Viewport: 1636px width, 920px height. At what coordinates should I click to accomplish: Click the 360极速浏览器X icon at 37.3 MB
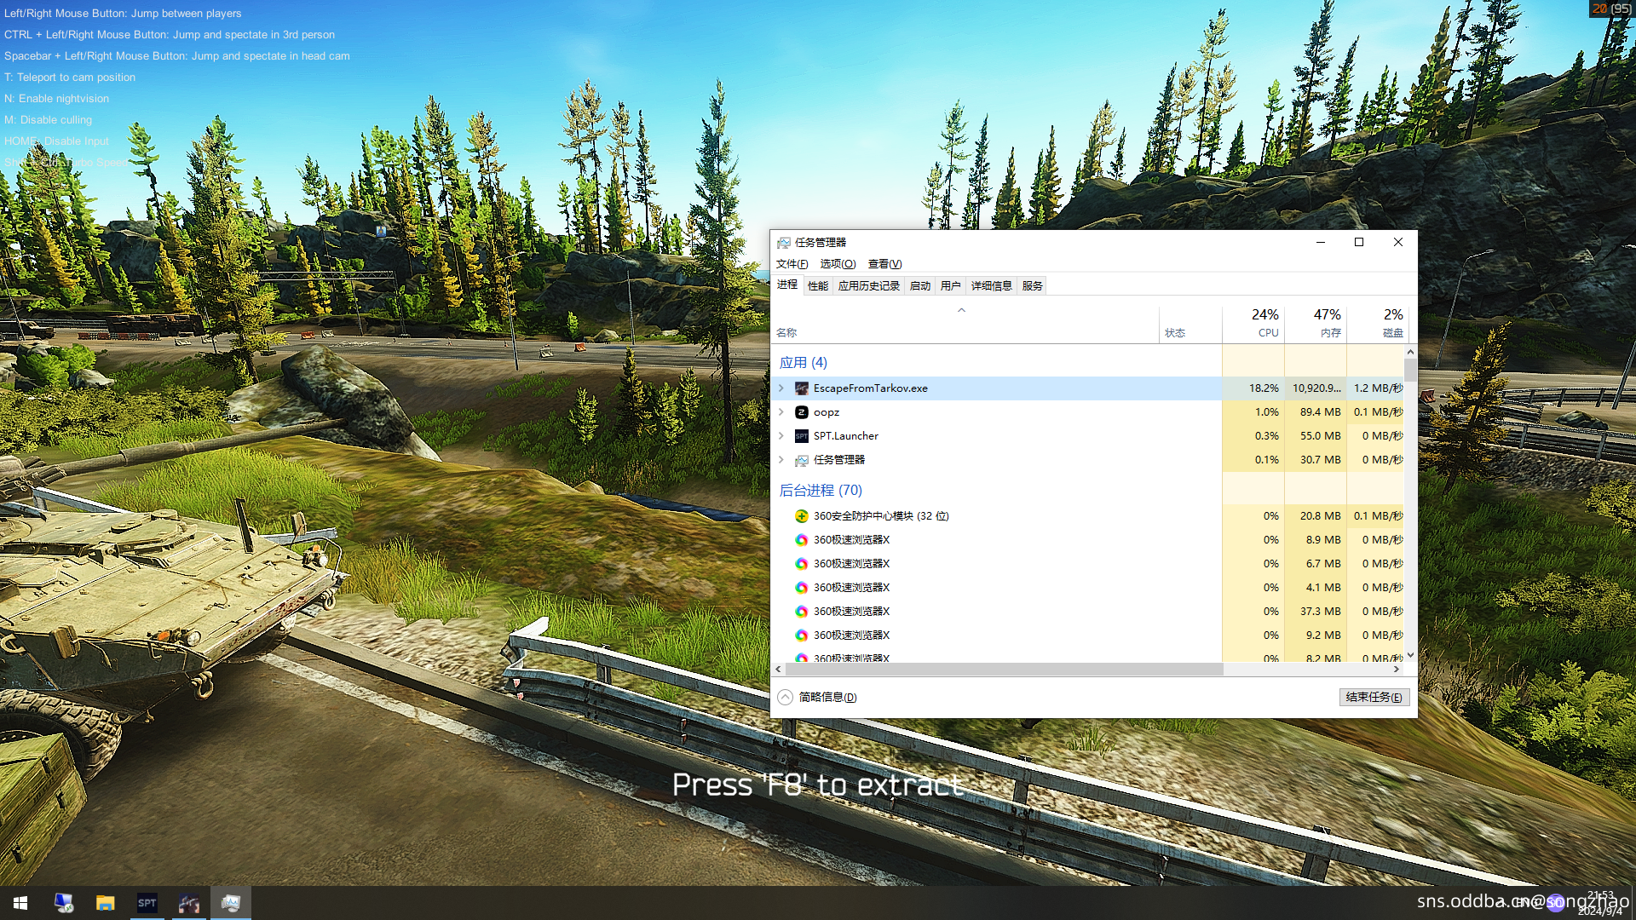[x=801, y=612]
